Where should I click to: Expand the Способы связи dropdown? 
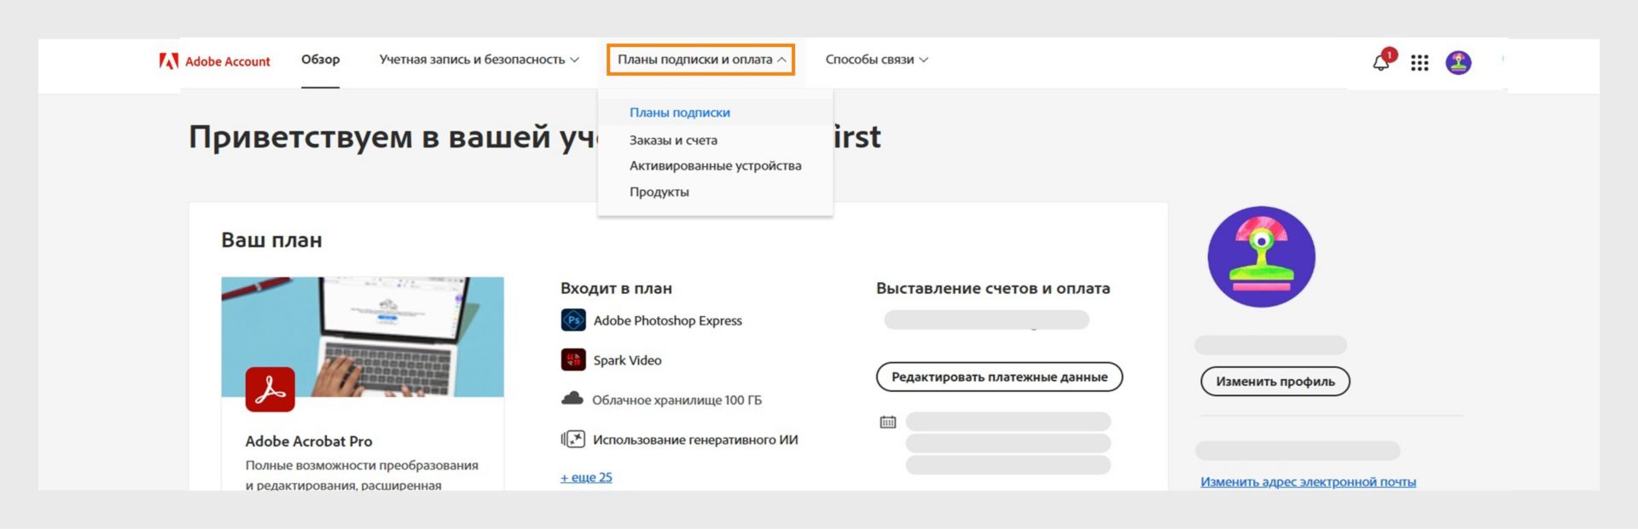[876, 60]
